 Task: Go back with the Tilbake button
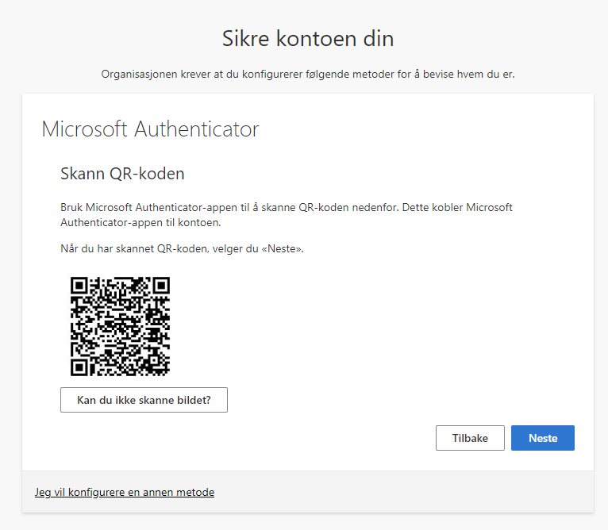point(470,438)
